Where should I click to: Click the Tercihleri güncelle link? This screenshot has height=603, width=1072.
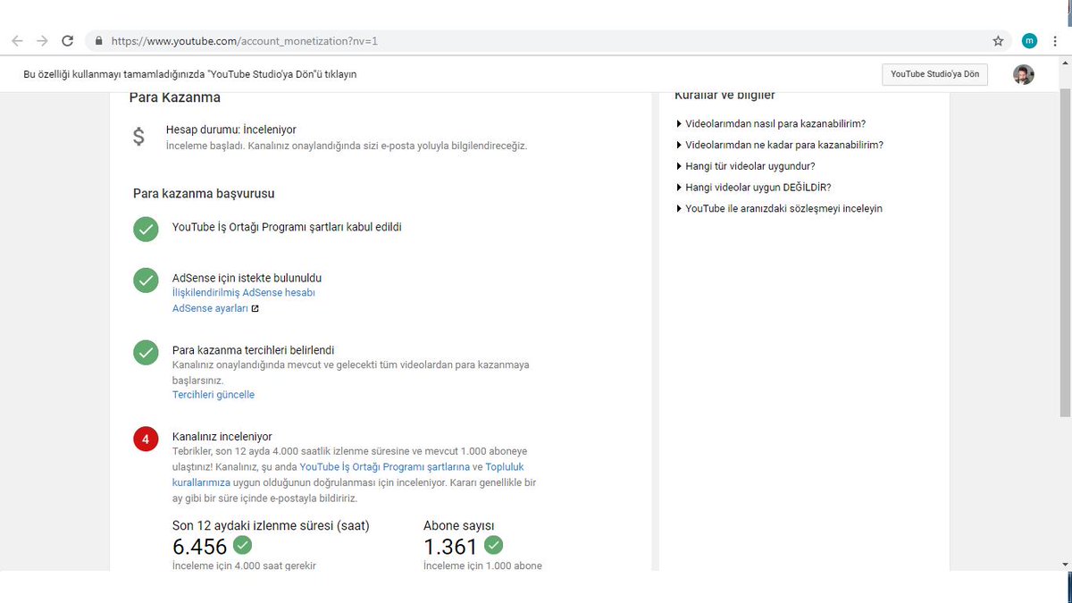(x=214, y=394)
